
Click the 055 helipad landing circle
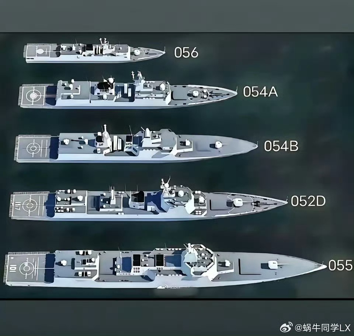click(27, 268)
